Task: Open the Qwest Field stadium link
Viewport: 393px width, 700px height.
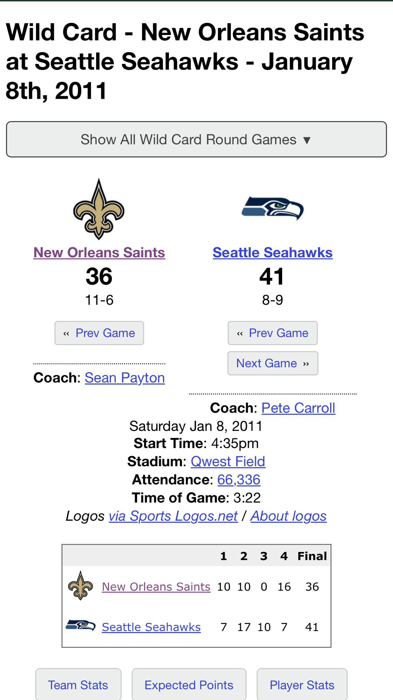Action: click(228, 462)
